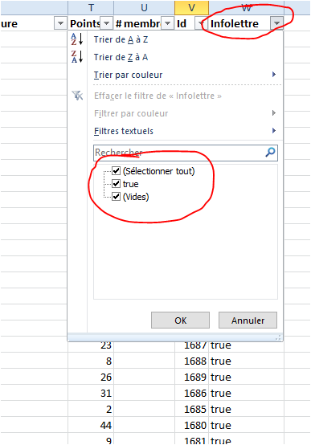311x445 pixels.
Task: Open the # membre column filter dropdown
Action: 168,23
